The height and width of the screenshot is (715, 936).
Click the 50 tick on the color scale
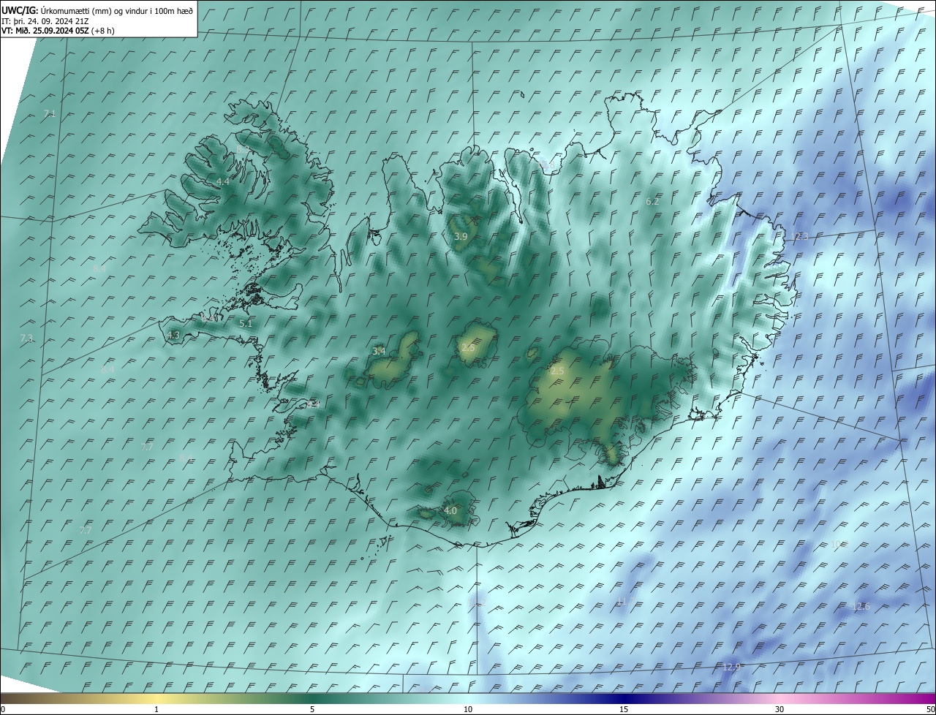point(930,709)
